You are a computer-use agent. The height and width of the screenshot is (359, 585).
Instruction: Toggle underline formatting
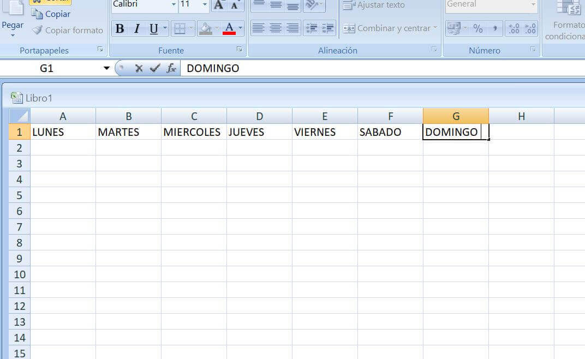tap(153, 28)
